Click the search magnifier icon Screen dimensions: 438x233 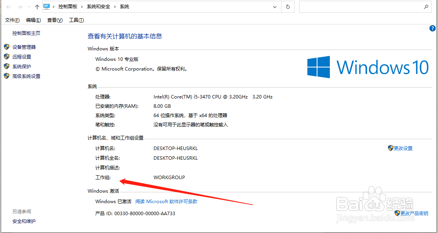(426, 7)
